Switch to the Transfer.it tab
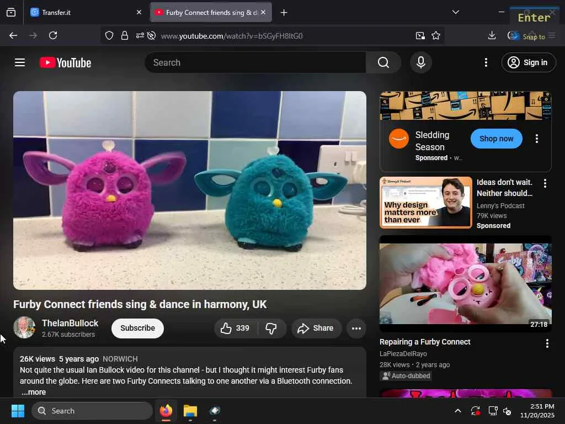The image size is (565, 424). click(87, 12)
